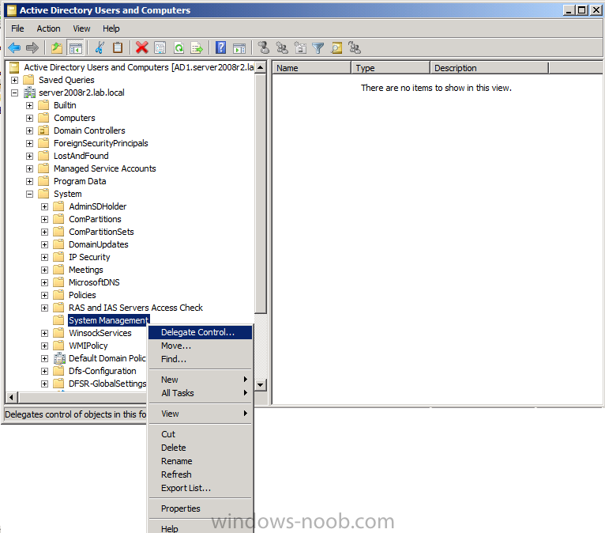Click Add to group toolbar icon
This screenshot has width=605, height=533.
click(354, 48)
